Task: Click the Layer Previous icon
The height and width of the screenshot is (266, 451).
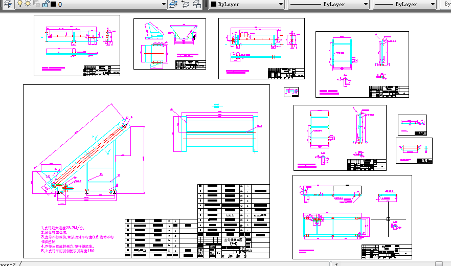Action: point(185,4)
